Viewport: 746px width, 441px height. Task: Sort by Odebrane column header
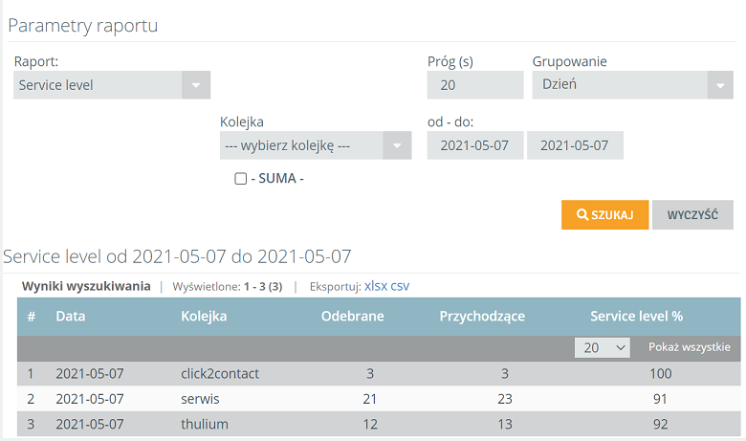353,317
